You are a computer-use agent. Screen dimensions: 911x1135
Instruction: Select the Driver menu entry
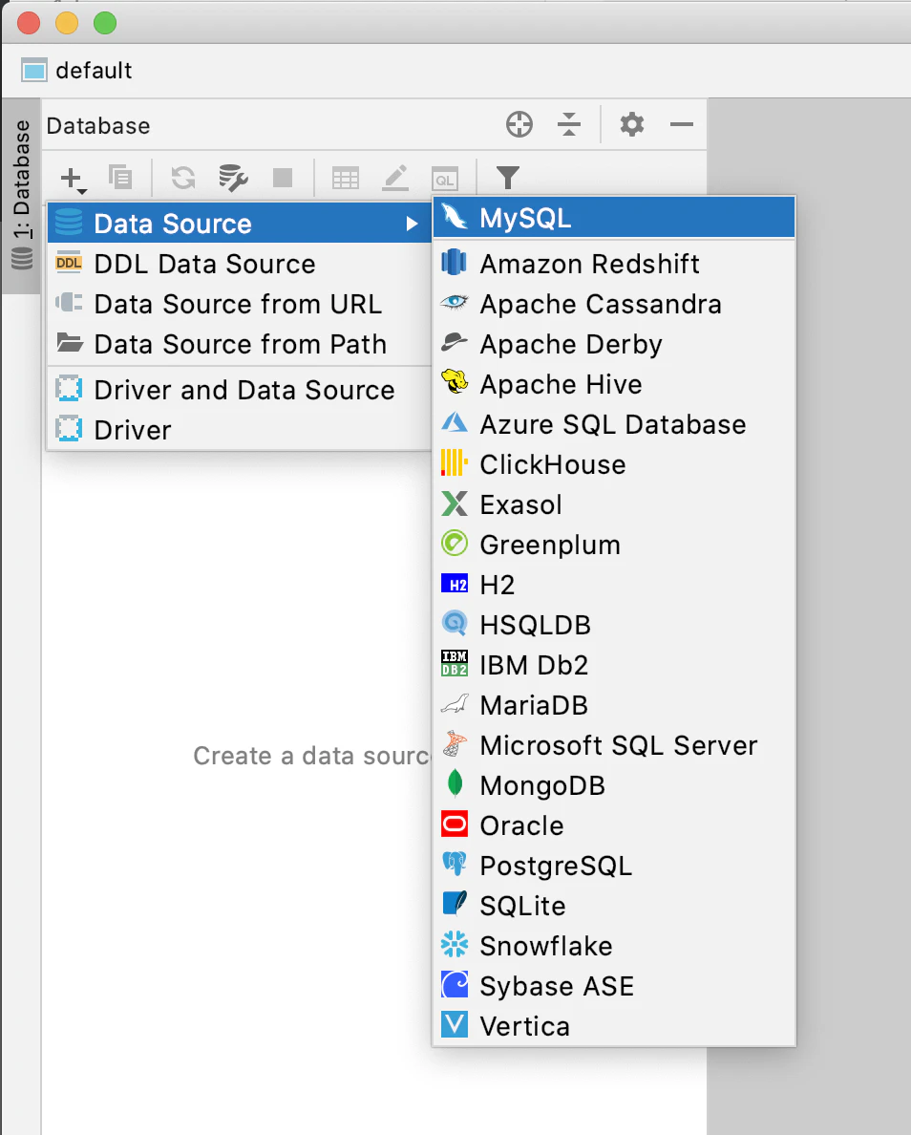coord(240,429)
